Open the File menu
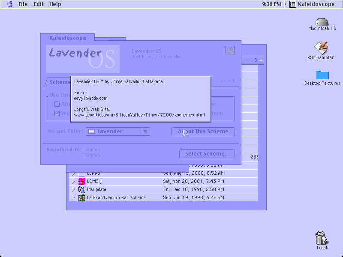The width and height of the screenshot is (343, 257). coord(23,4)
